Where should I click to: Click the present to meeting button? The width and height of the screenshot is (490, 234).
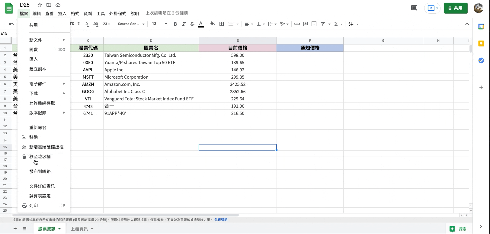[432, 8]
